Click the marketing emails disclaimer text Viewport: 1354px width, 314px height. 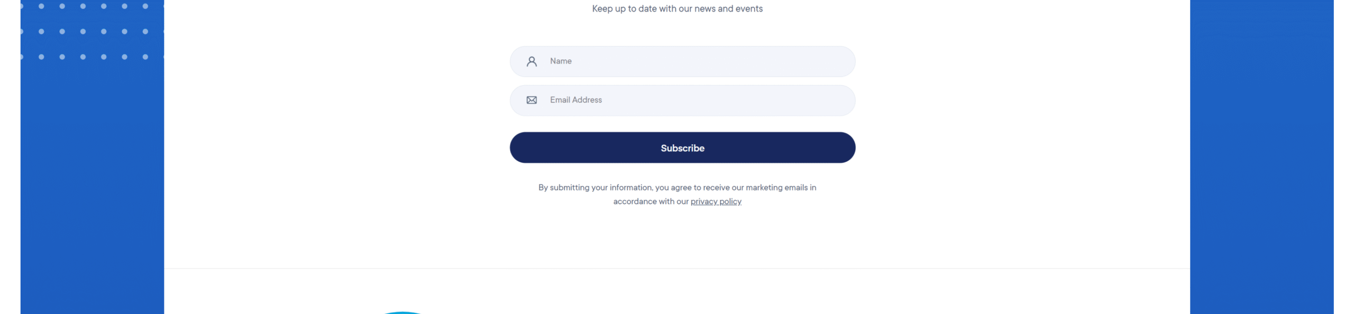[x=677, y=195]
